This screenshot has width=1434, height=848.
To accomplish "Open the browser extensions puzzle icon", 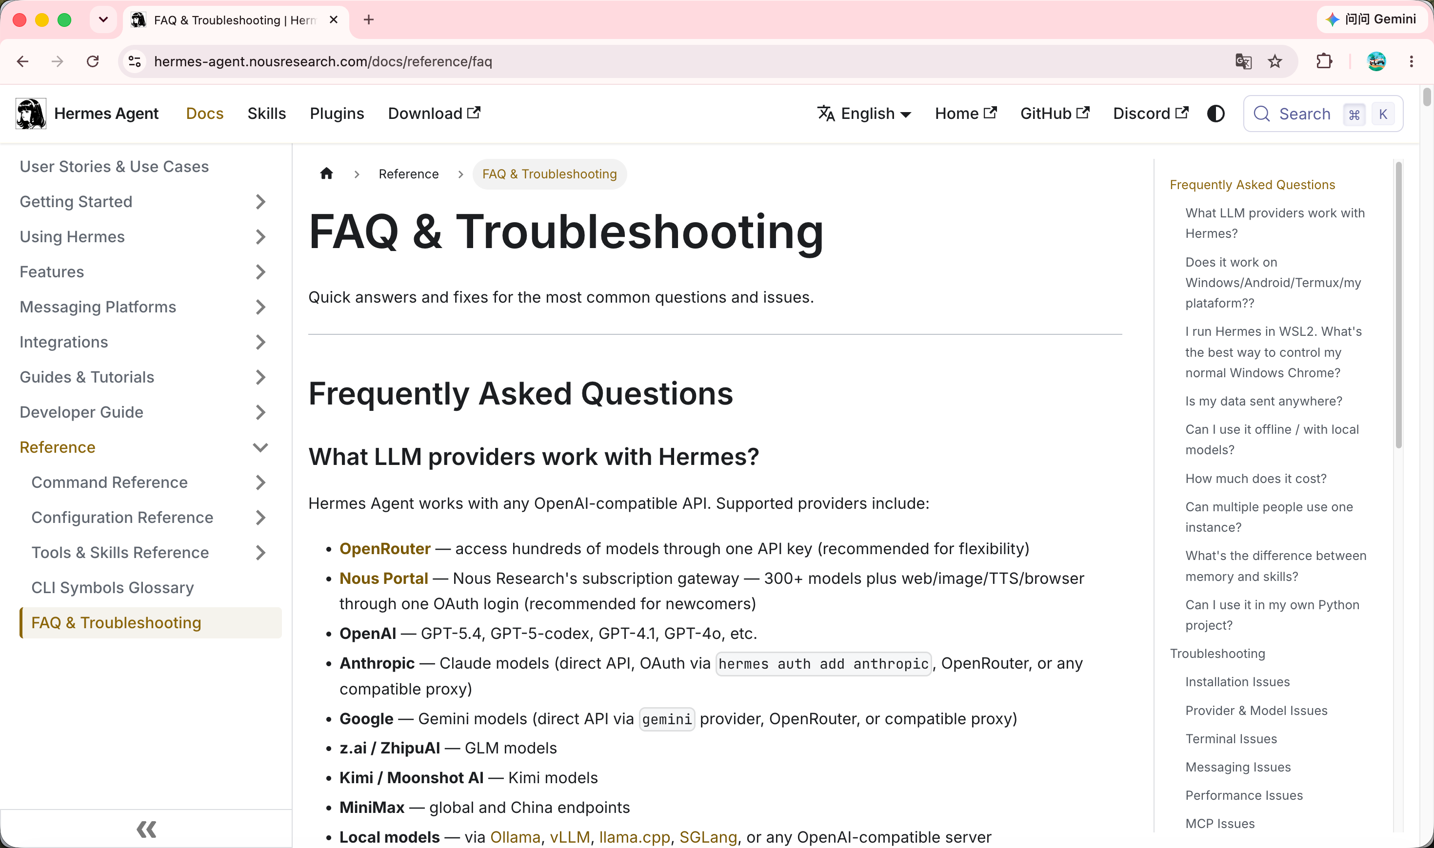I will [x=1324, y=61].
